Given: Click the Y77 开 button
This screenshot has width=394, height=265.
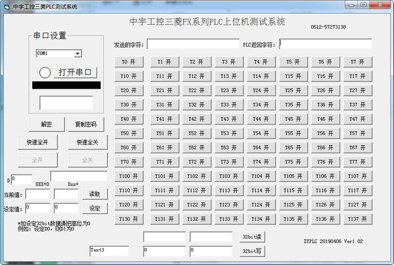Looking at the screenshot, I should pos(358,162).
